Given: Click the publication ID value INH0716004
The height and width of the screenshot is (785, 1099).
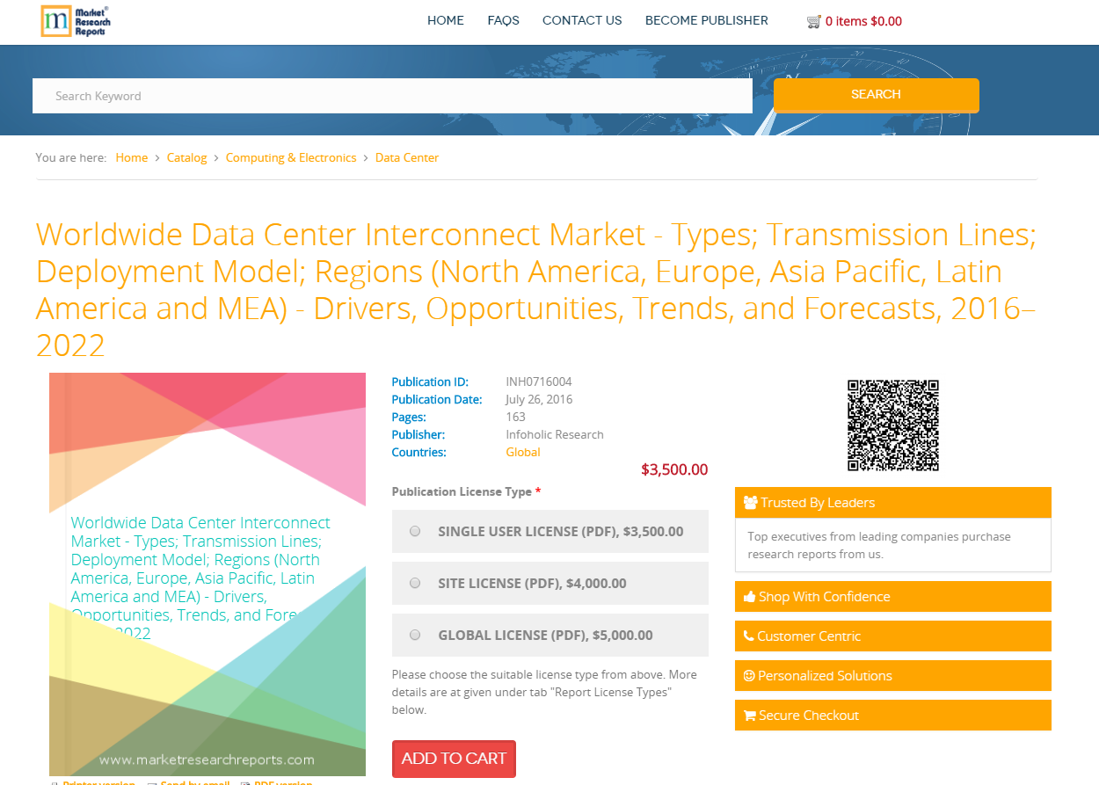Looking at the screenshot, I should point(539,382).
